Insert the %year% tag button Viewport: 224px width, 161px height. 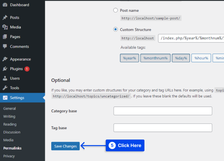[x=129, y=58]
